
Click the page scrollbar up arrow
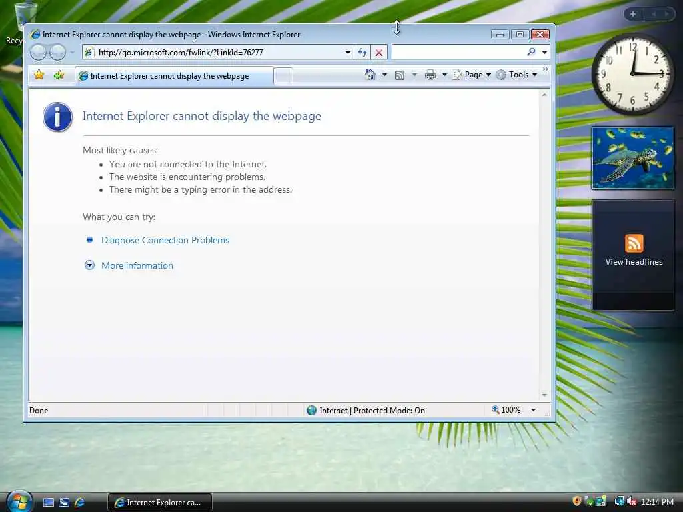tap(544, 95)
